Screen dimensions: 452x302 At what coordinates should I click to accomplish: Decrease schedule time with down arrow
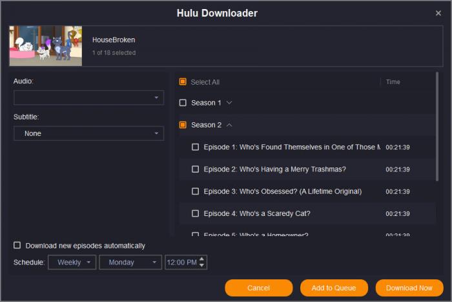coord(202,266)
